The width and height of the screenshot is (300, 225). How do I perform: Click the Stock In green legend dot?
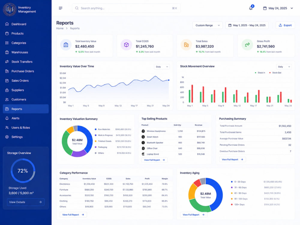click(255, 73)
